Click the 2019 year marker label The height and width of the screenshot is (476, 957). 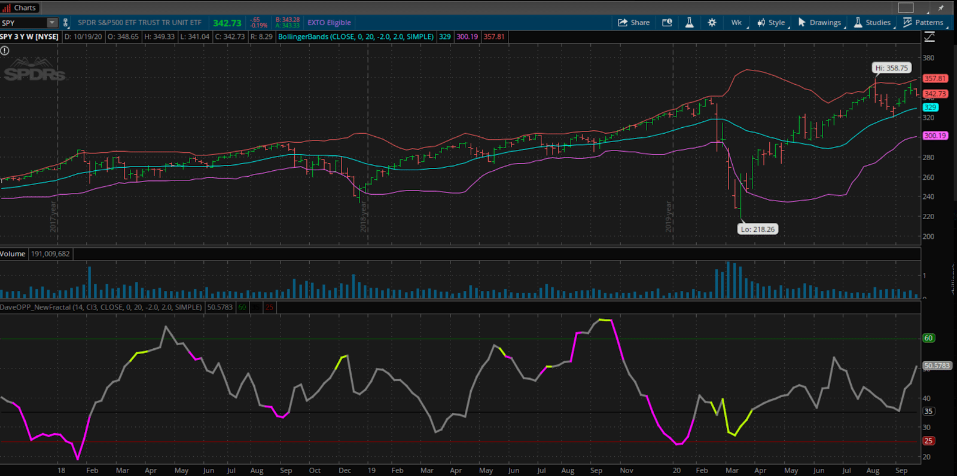pyautogui.click(x=669, y=216)
